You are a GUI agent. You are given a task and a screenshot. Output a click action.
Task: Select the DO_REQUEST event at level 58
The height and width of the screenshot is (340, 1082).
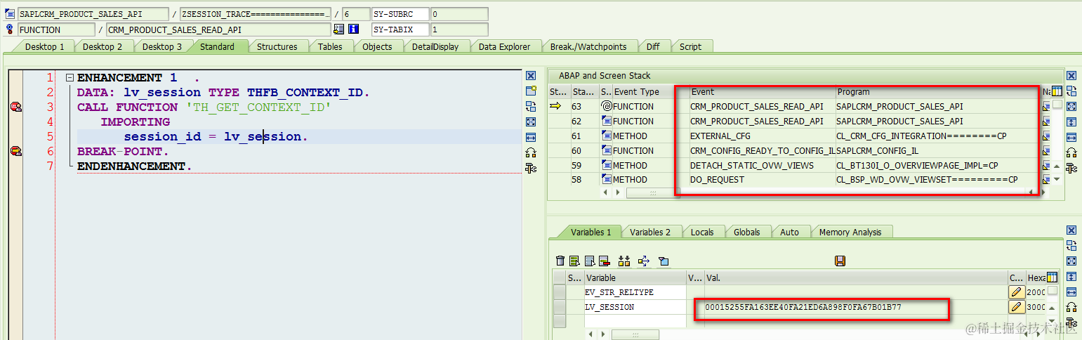pyautogui.click(x=761, y=179)
